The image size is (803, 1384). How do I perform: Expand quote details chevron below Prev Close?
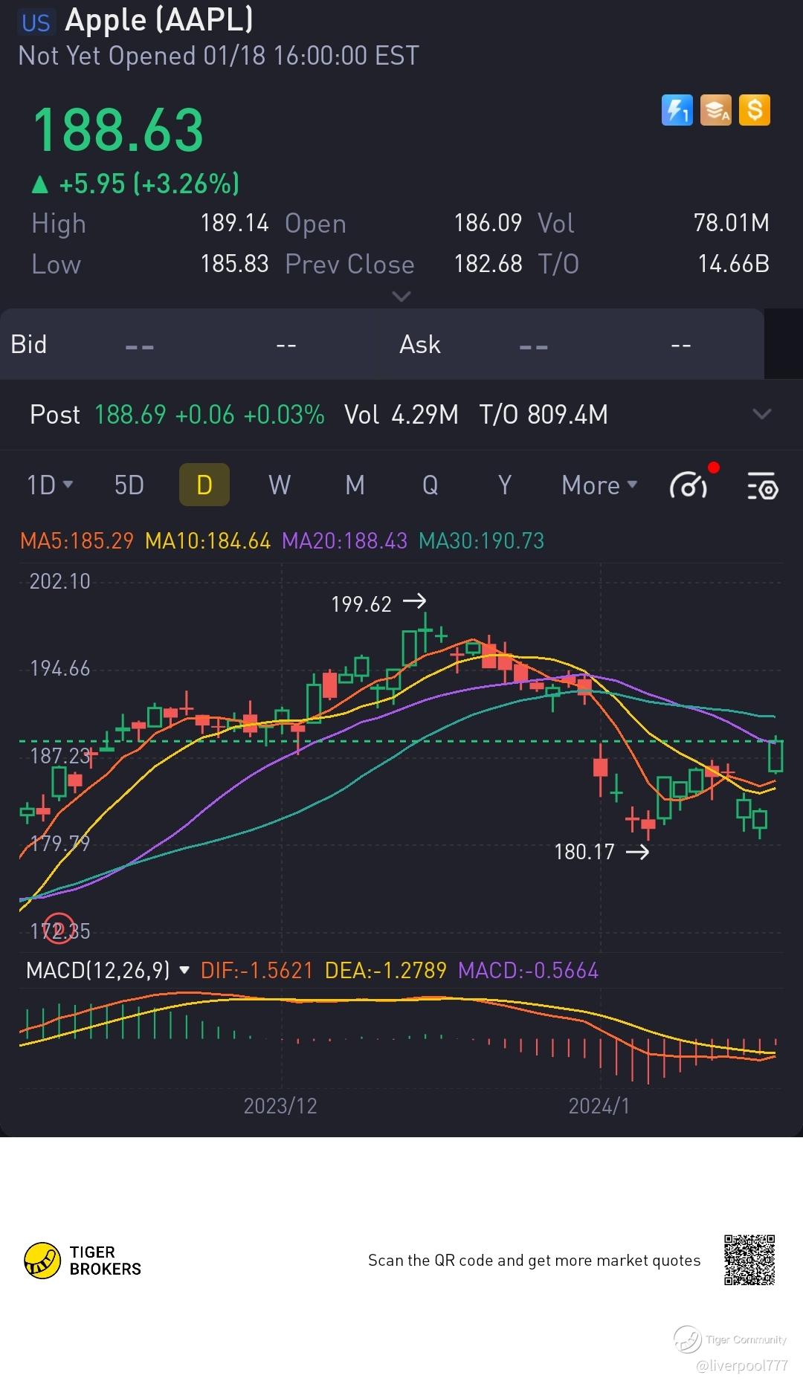pos(401,297)
